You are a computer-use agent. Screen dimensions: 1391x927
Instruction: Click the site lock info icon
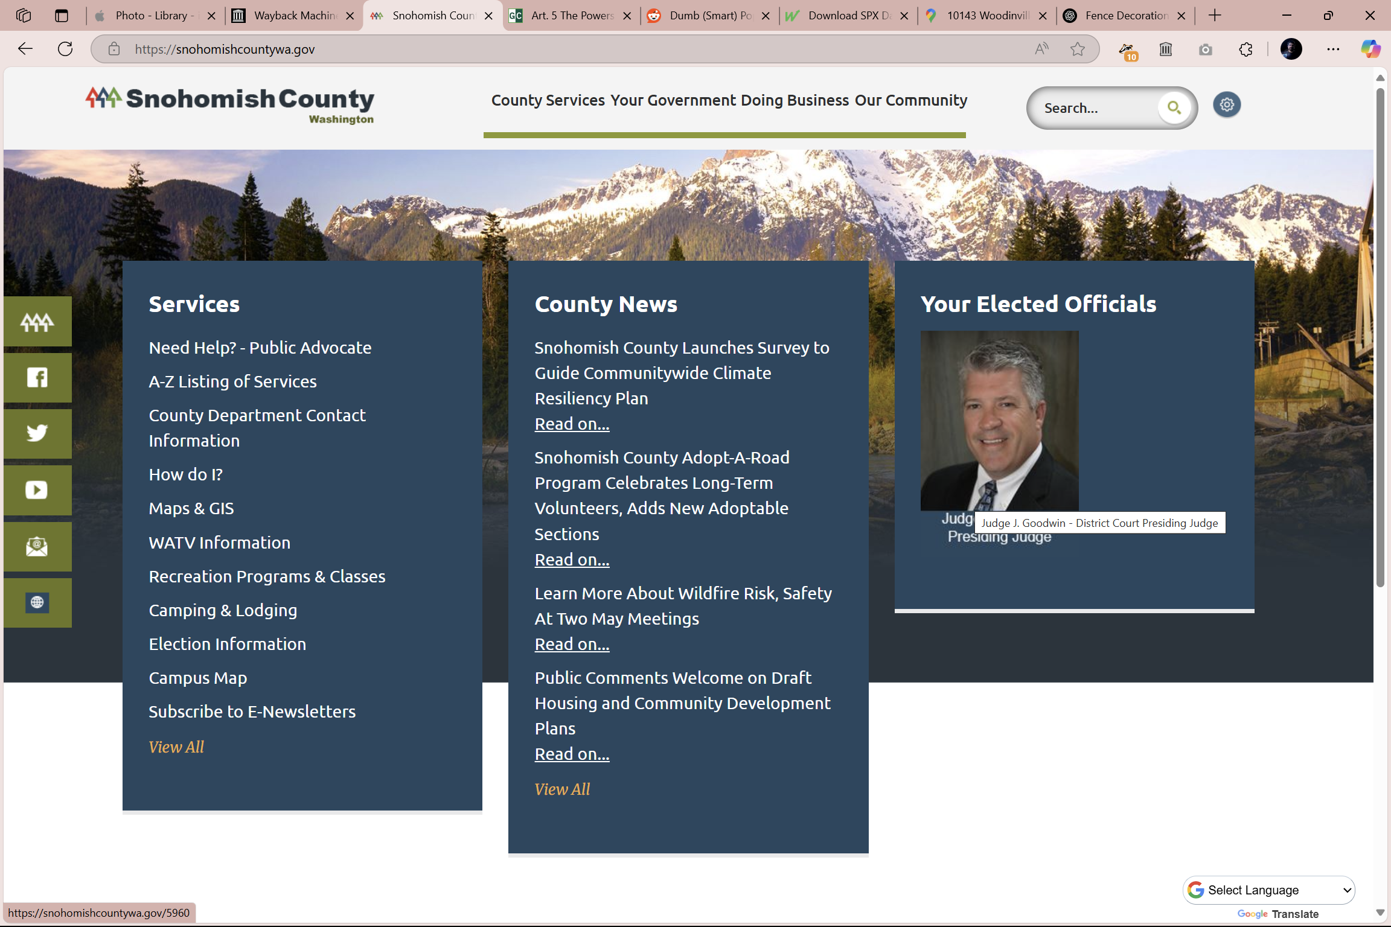pos(114,49)
